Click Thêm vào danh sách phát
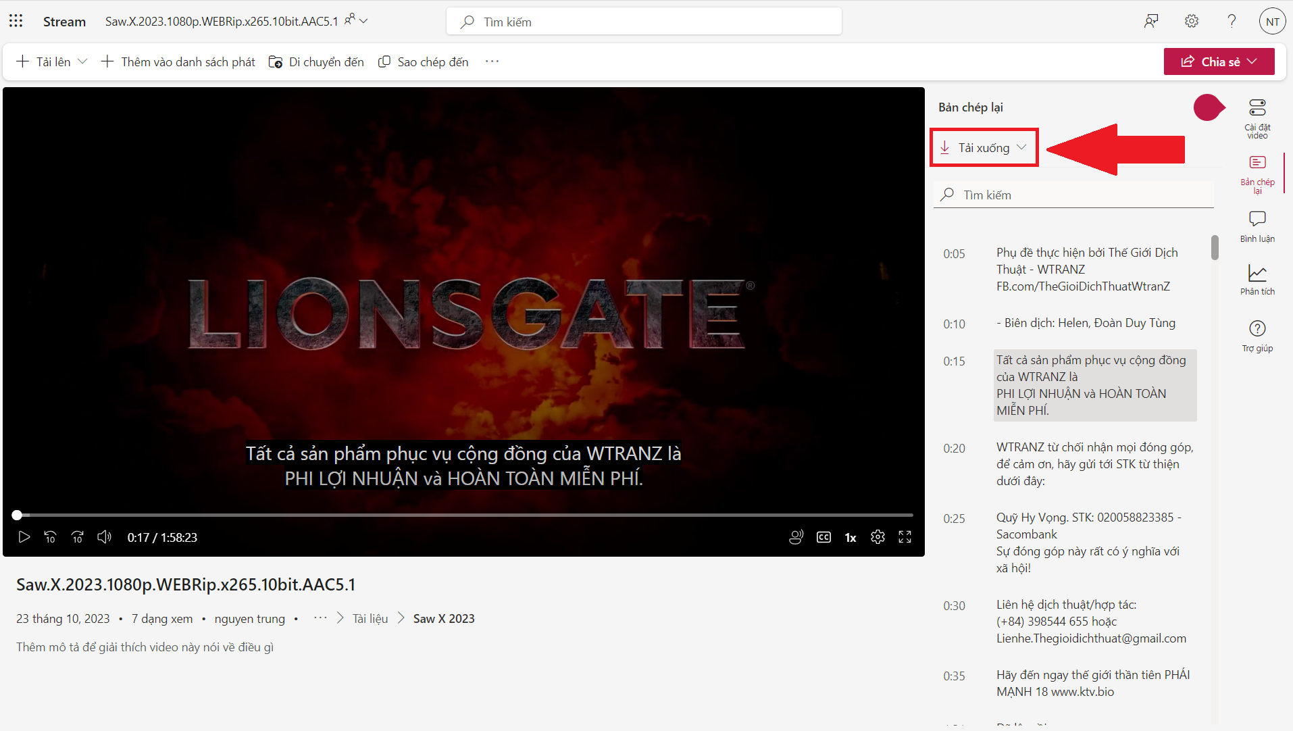This screenshot has height=731, width=1293. point(178,61)
